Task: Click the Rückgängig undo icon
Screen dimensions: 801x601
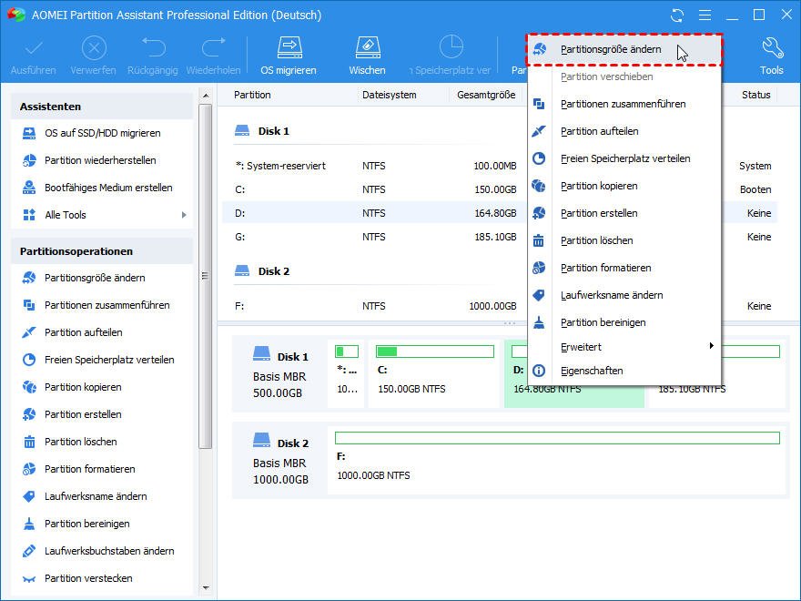Action: click(x=153, y=47)
